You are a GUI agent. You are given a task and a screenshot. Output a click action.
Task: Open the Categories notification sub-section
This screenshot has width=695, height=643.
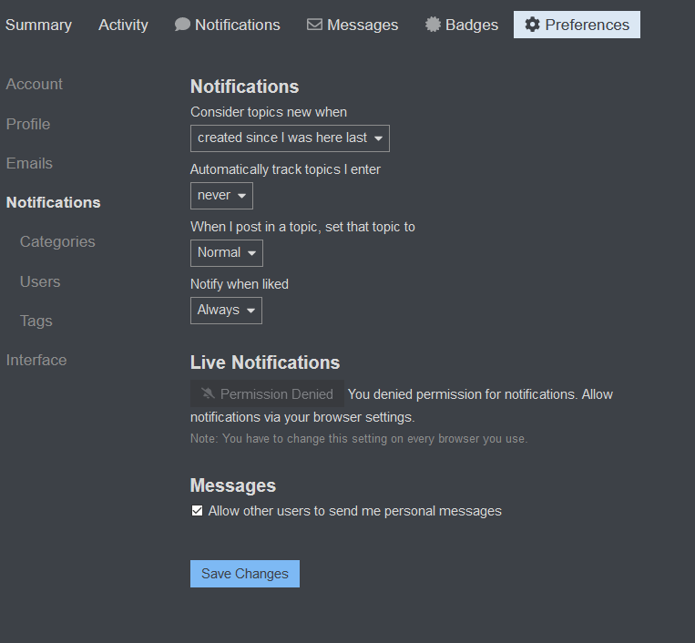point(57,241)
